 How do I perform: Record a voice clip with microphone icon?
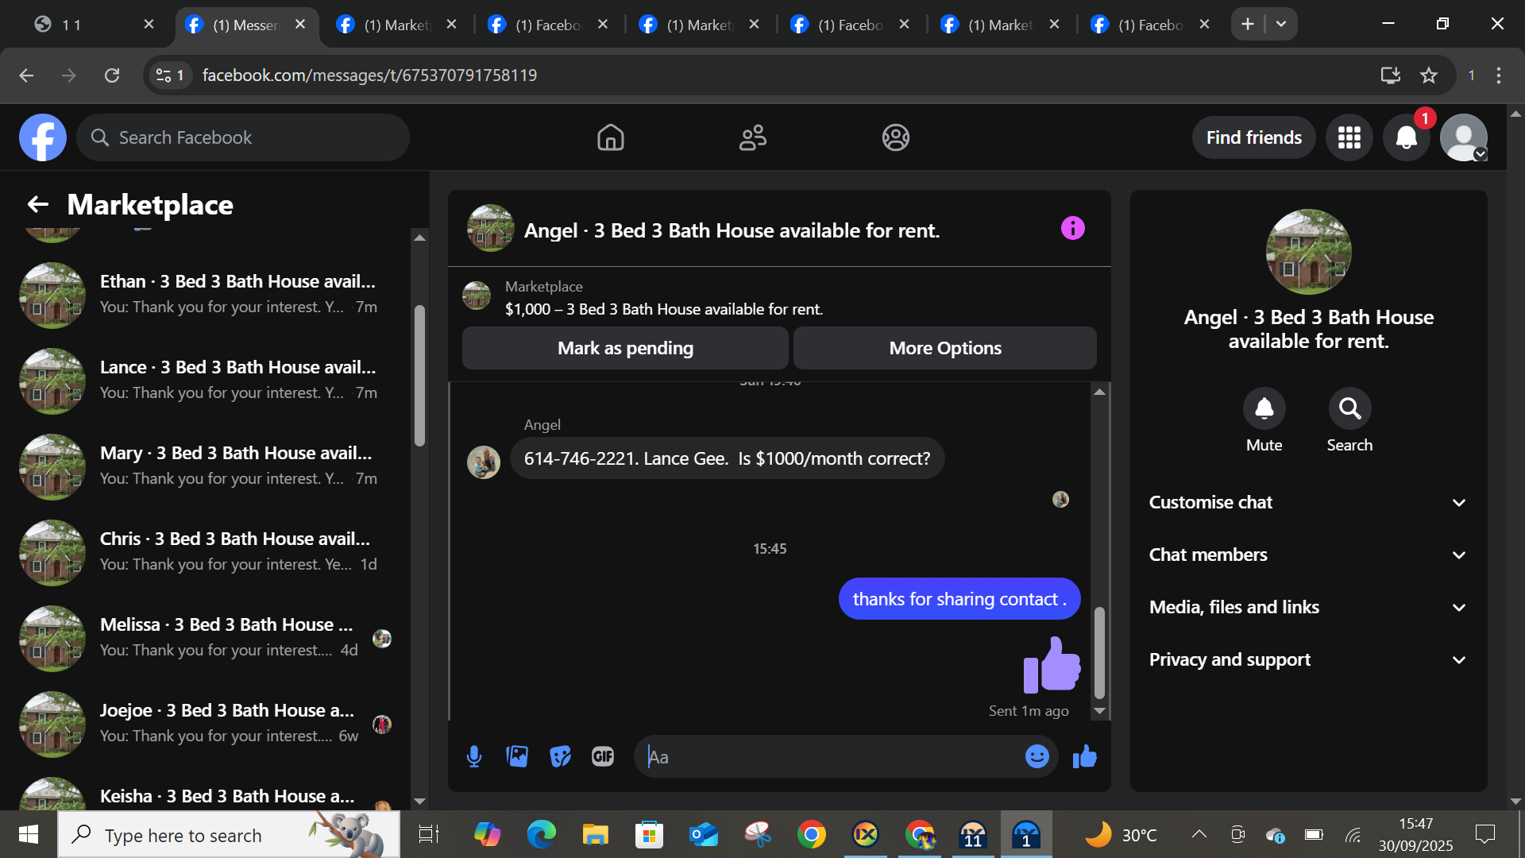tap(474, 757)
